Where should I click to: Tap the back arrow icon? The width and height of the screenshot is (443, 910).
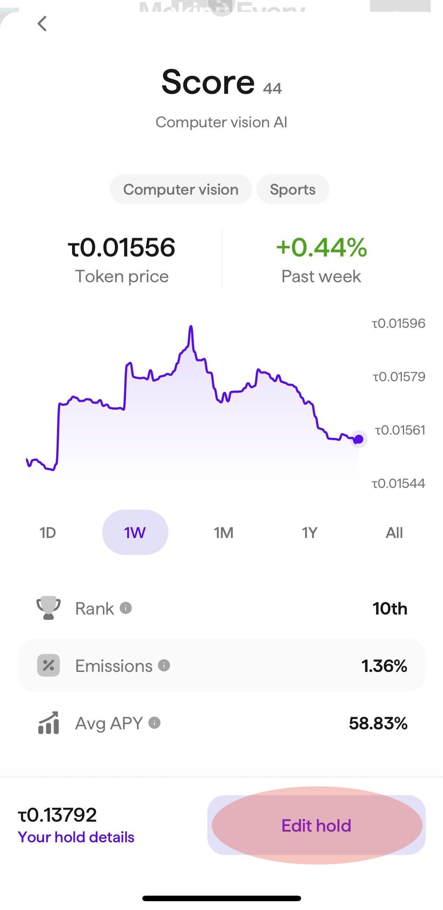(42, 24)
